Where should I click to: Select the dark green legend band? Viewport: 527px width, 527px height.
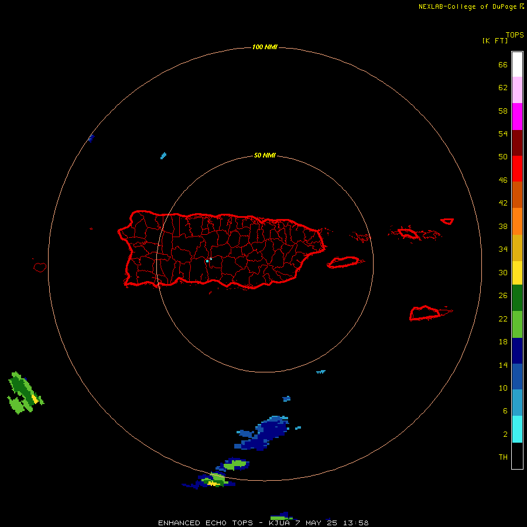coord(517,298)
